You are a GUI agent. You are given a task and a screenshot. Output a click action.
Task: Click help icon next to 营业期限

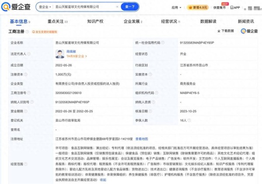[26, 111]
